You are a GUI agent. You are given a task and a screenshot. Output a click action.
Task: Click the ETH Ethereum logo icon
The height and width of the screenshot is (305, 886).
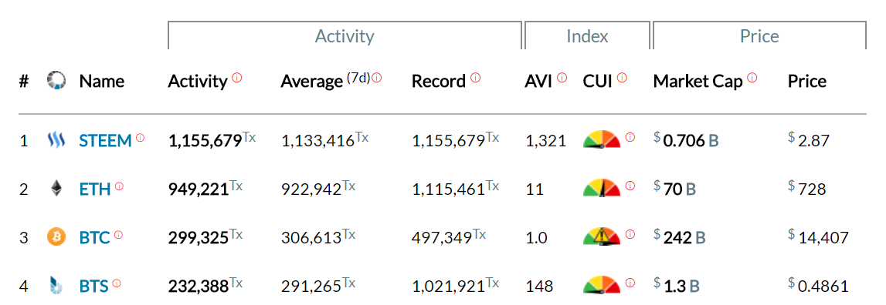56,188
